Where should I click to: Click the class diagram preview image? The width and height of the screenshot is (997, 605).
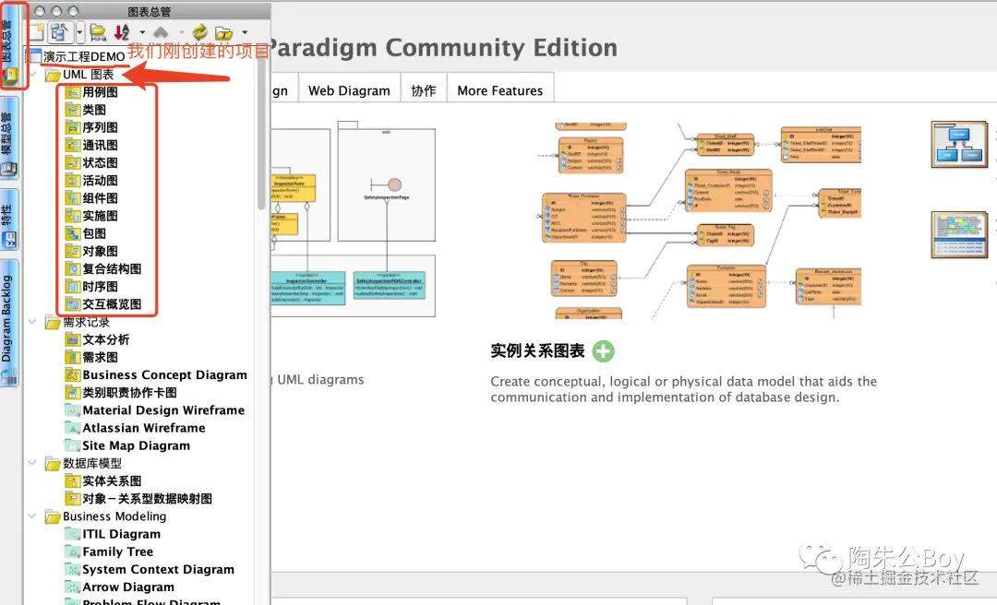354,219
